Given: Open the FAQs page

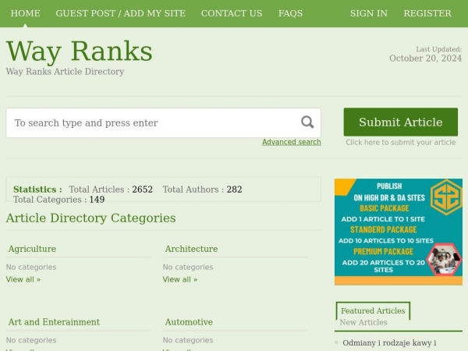Looking at the screenshot, I should (x=290, y=13).
